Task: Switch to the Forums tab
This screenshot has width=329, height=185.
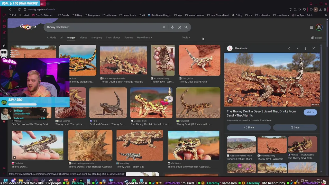Action: click(129, 38)
